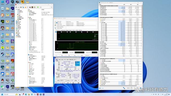Collapse the CPU [#0] Intel Core section in HWiNFO
The height and width of the screenshot is (96, 171).
99,17
